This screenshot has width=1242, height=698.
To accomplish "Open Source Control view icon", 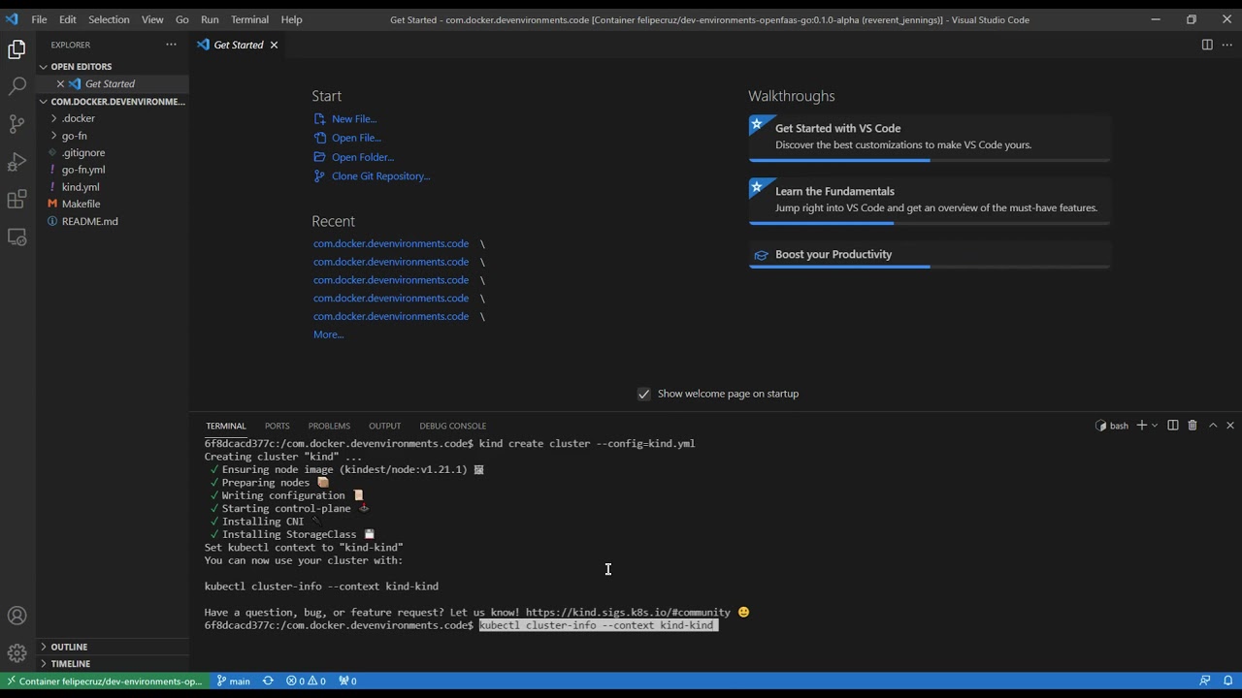I will point(16,124).
